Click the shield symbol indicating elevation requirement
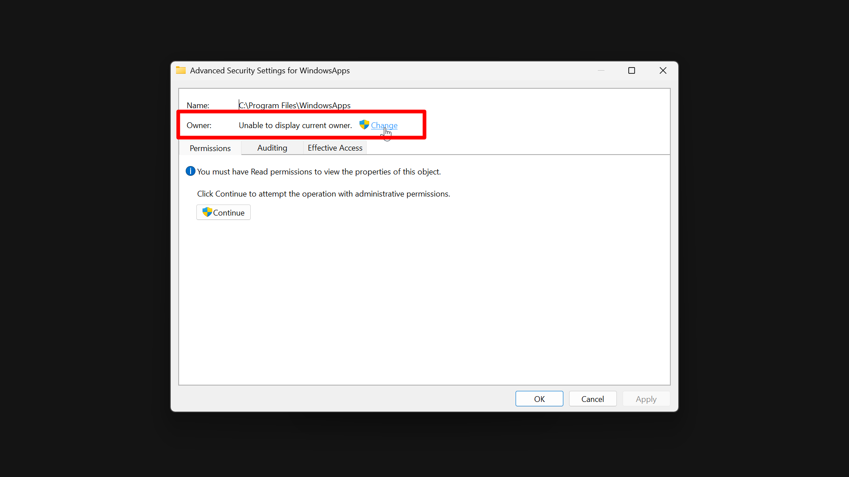 [x=363, y=125]
